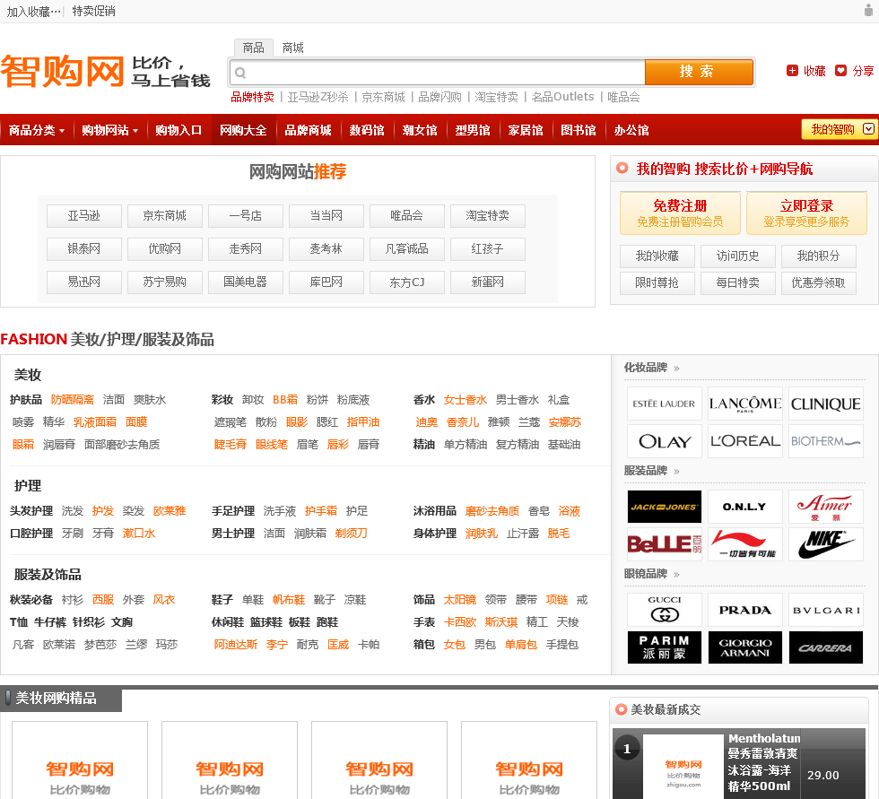
Task: Click the 访问历史 button
Action: click(x=737, y=256)
